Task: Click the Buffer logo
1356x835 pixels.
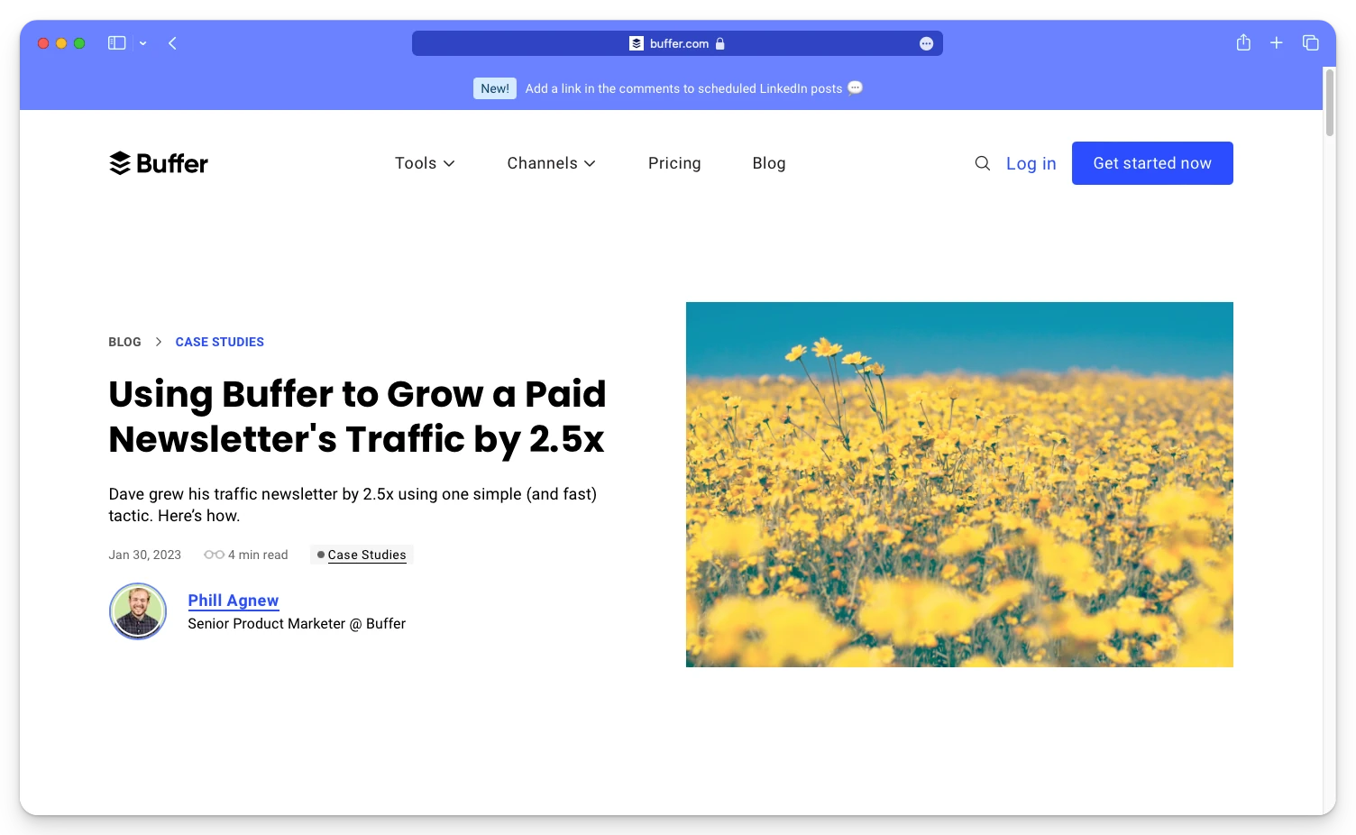Action: [x=159, y=163]
